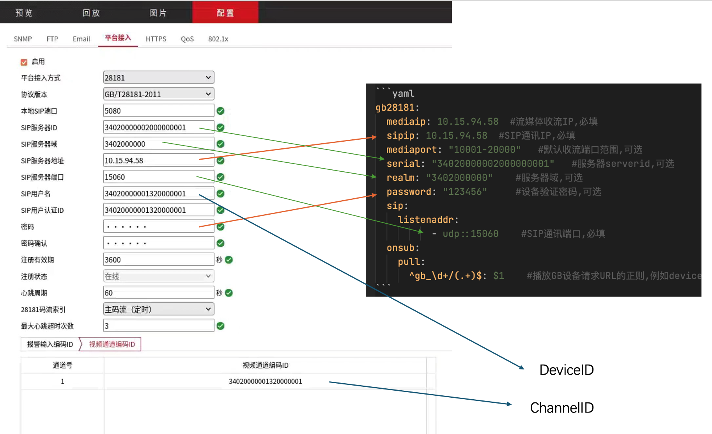Viewport: 712px width, 434px height.
Task: Expand the 协议版本 GB/T28181-2011 dropdown
Action: click(x=158, y=94)
